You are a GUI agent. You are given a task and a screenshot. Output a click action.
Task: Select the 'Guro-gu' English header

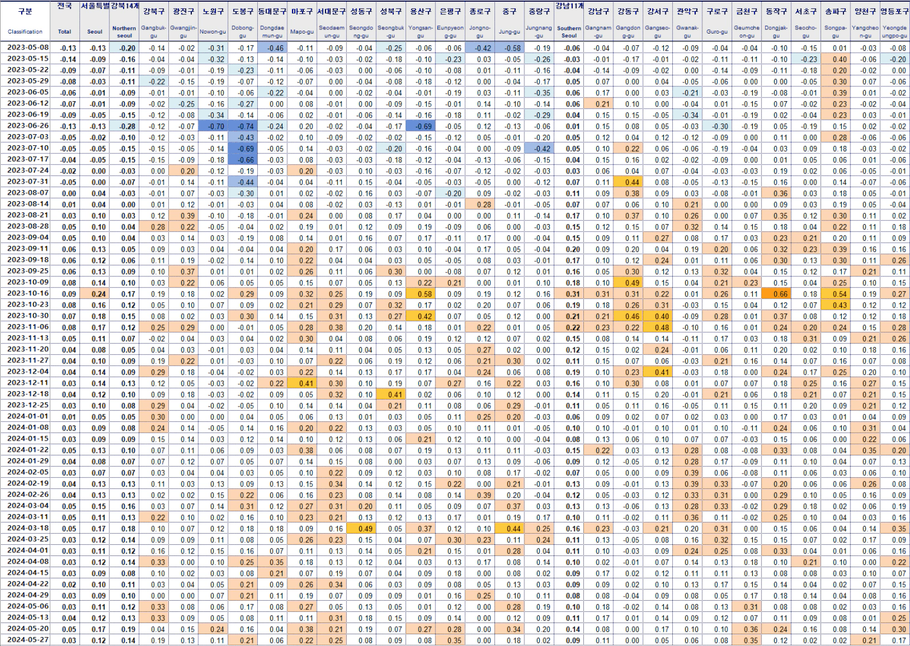click(717, 32)
